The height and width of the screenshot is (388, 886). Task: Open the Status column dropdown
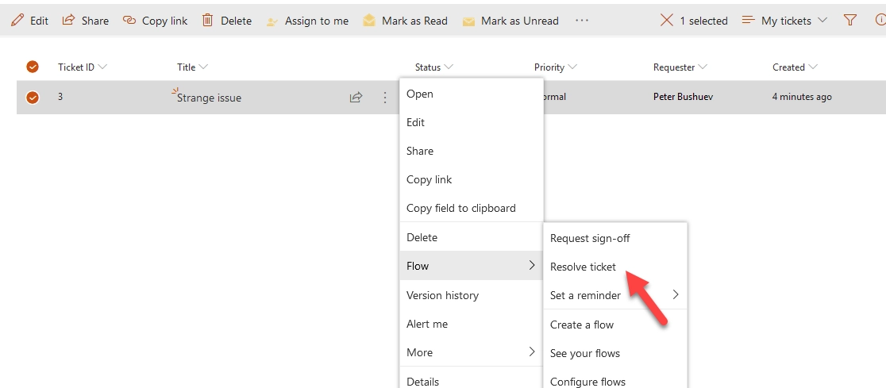point(449,67)
